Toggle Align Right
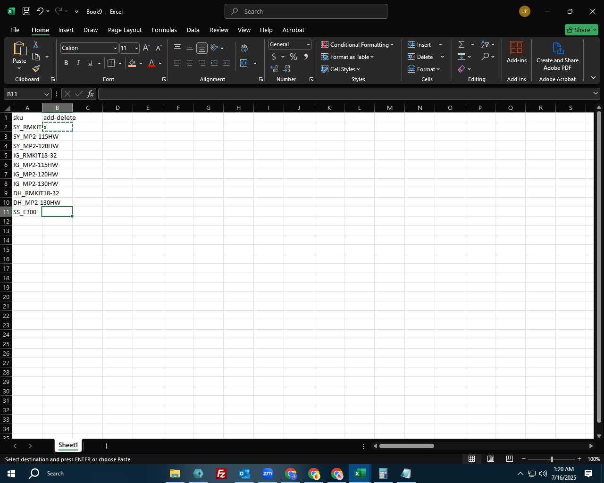Screen dimensions: 604x483 (202, 63)
